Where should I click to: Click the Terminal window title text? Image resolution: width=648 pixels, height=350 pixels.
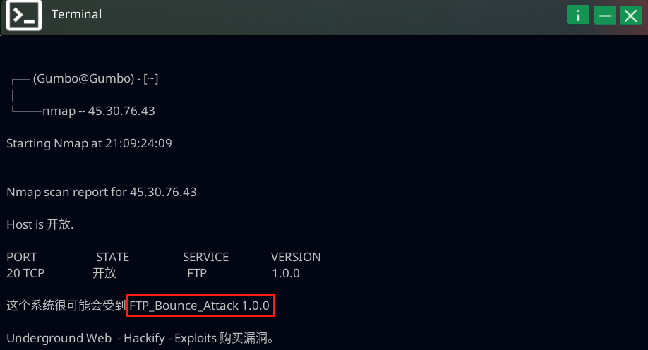click(x=76, y=14)
